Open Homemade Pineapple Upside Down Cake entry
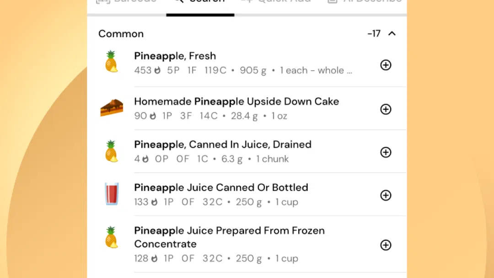494x278 pixels. click(247, 109)
